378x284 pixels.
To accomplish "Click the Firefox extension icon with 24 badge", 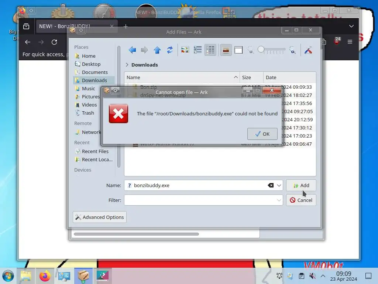I will (337, 41).
